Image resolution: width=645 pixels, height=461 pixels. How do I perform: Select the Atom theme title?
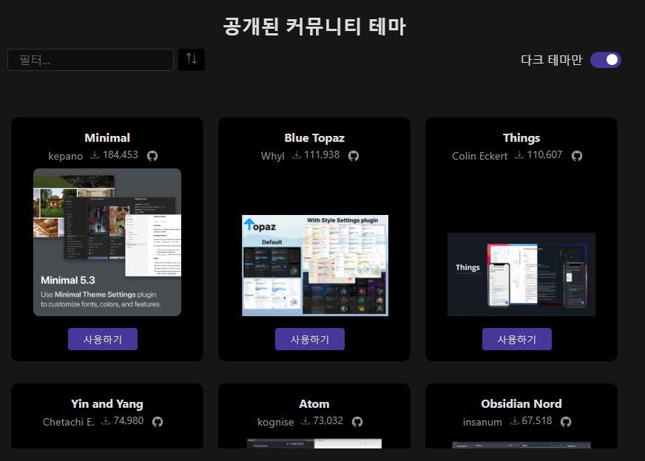(x=314, y=404)
